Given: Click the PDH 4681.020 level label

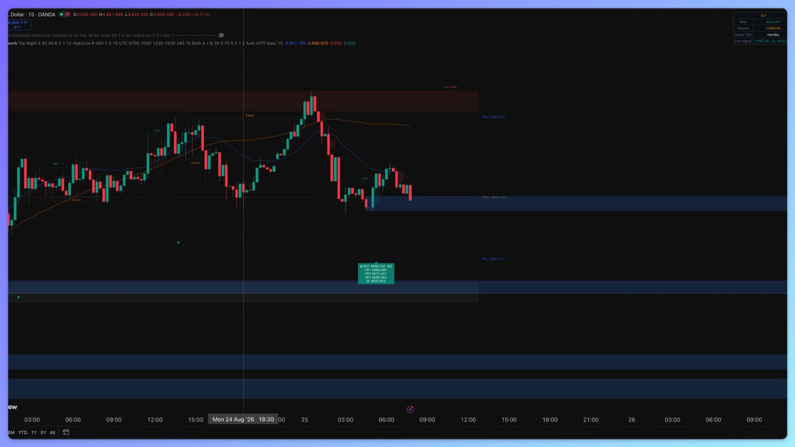Looking at the screenshot, I should 493,117.
